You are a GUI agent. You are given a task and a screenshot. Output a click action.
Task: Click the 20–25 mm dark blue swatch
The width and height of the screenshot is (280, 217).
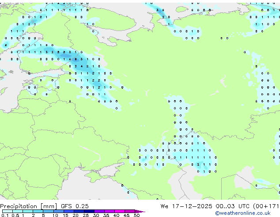click(79, 211)
